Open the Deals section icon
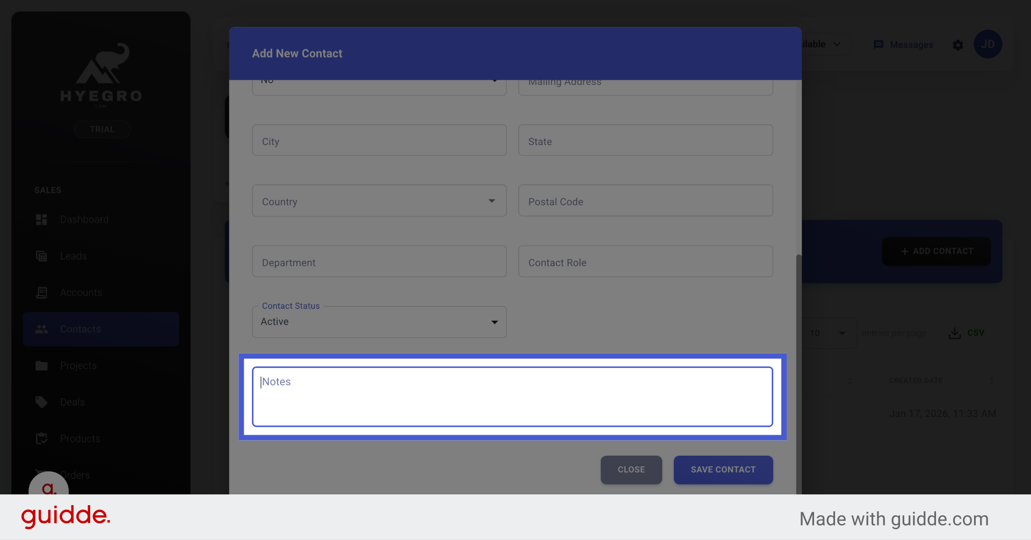The width and height of the screenshot is (1031, 540). click(42, 402)
